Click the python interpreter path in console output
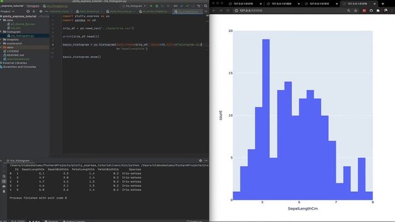Viewport: 395px width, 222px height. (x=74, y=165)
